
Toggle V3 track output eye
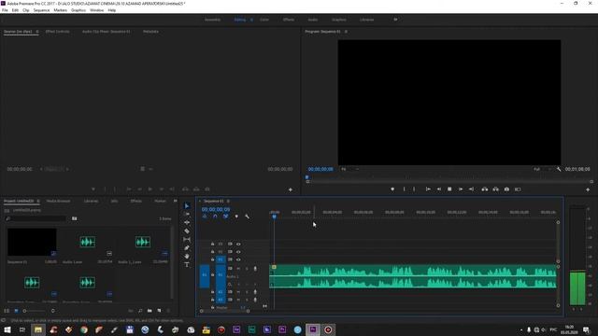tap(238, 244)
